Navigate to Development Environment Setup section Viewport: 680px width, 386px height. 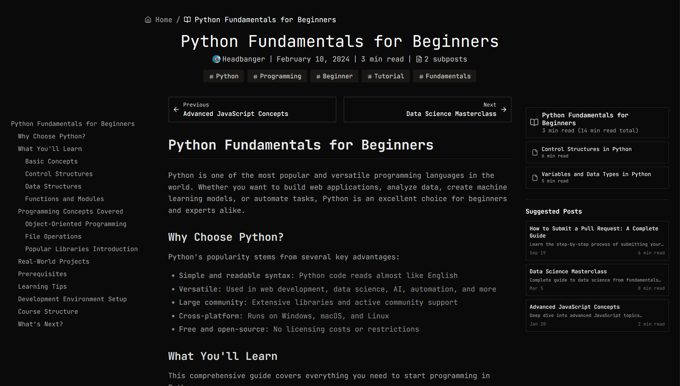pyautogui.click(x=73, y=299)
